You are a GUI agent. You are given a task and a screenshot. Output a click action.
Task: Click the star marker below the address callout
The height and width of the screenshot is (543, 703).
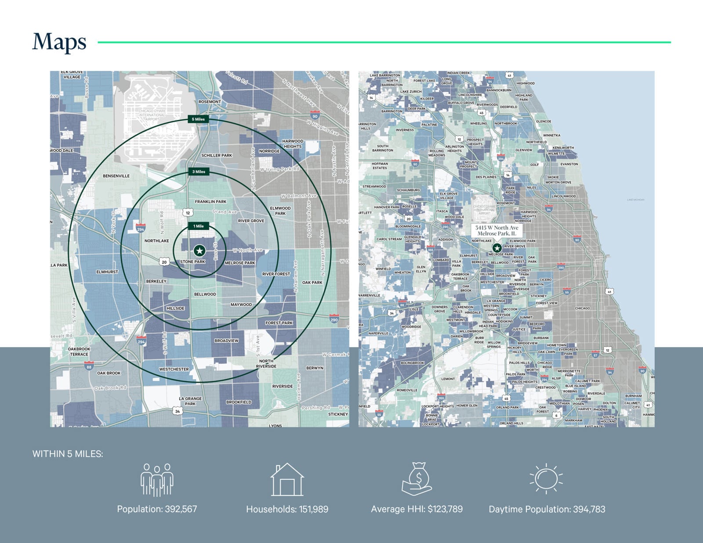[497, 248]
